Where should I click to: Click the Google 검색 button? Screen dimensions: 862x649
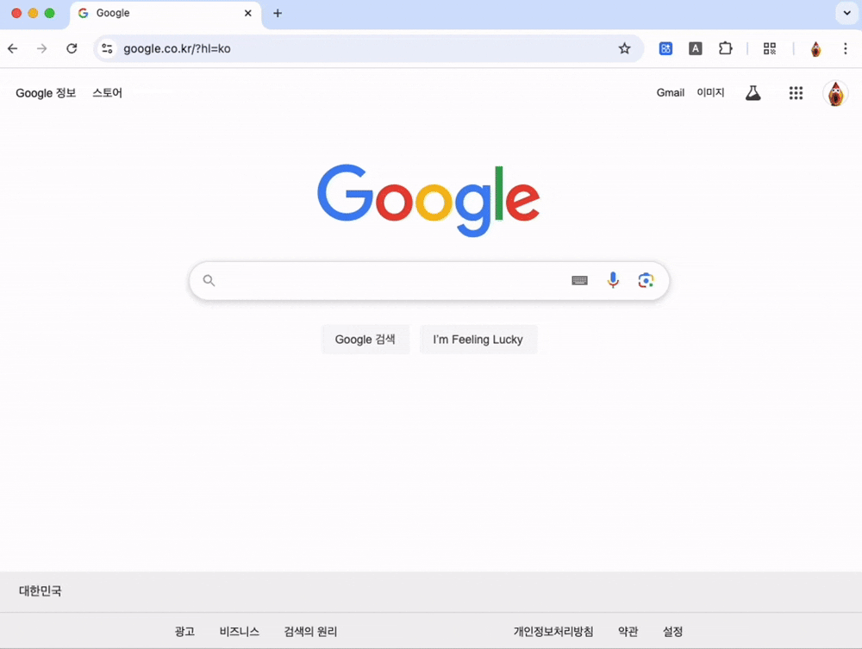pyautogui.click(x=365, y=339)
